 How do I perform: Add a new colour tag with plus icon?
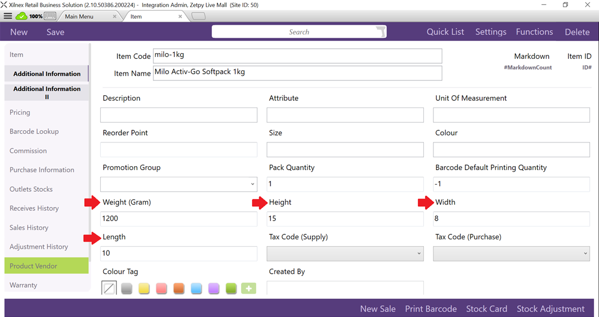coord(249,288)
